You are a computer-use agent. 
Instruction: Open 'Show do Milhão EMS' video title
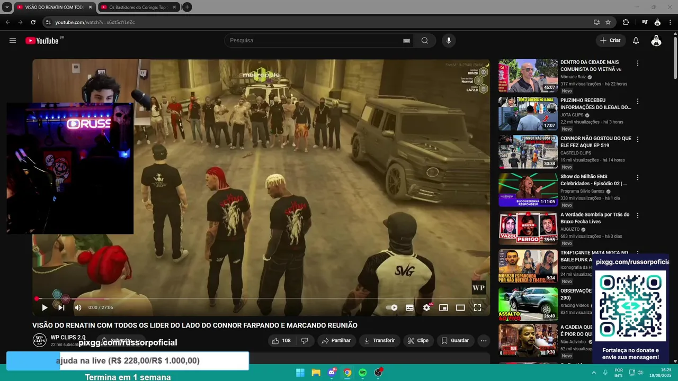click(594, 180)
